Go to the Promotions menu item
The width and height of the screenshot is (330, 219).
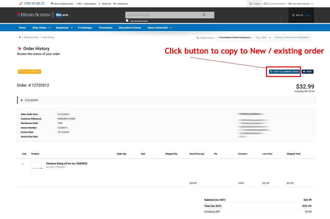106,28
